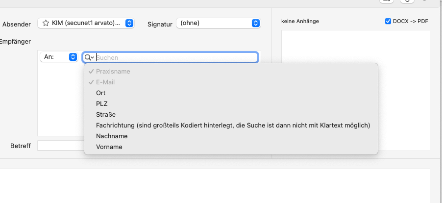Image resolution: width=442 pixels, height=203 pixels.
Task: Click the Betreff subject field
Action: tap(61, 146)
